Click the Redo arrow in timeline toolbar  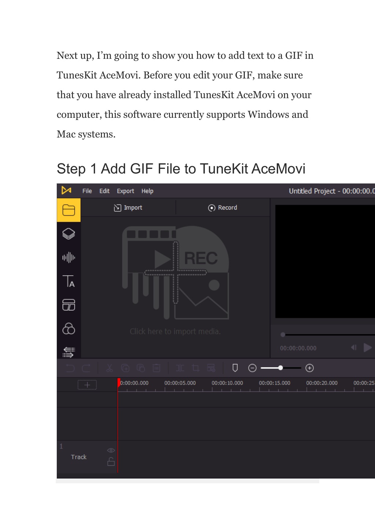click(x=86, y=368)
